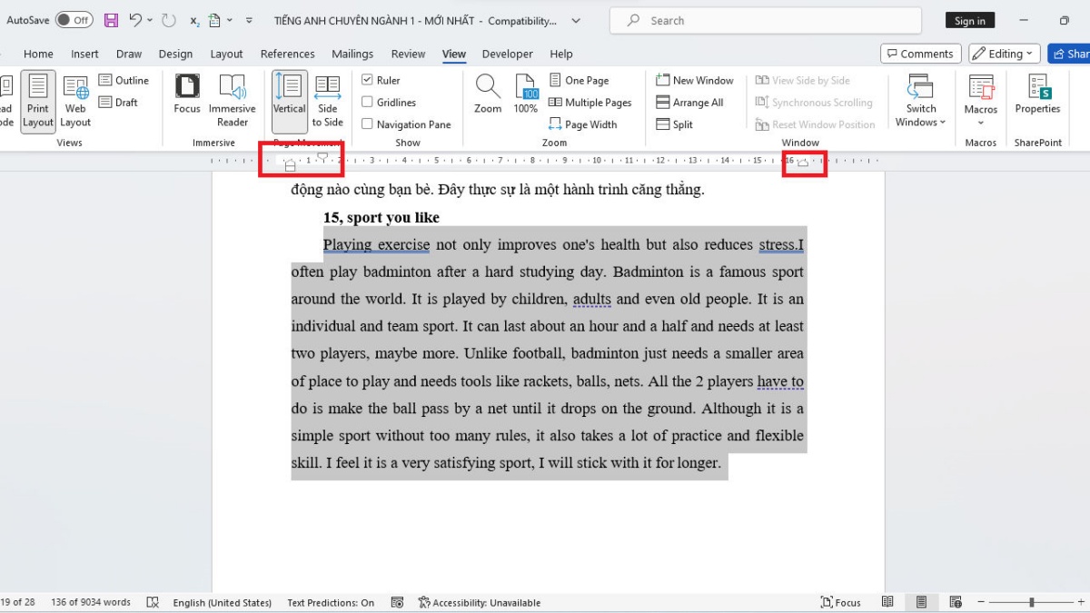Expand the Macros dropdown
1090x613 pixels.
coord(980,100)
